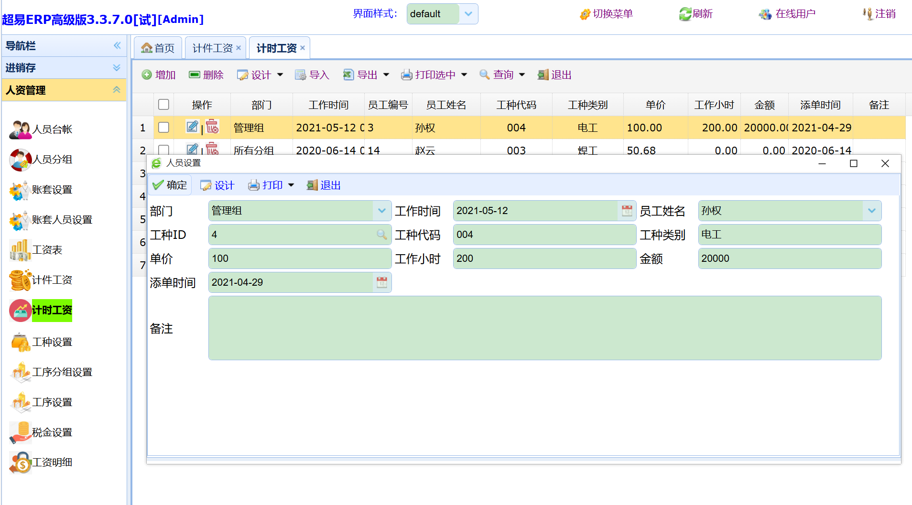
Task: Switch to the 计件工资 tab
Action: [212, 48]
